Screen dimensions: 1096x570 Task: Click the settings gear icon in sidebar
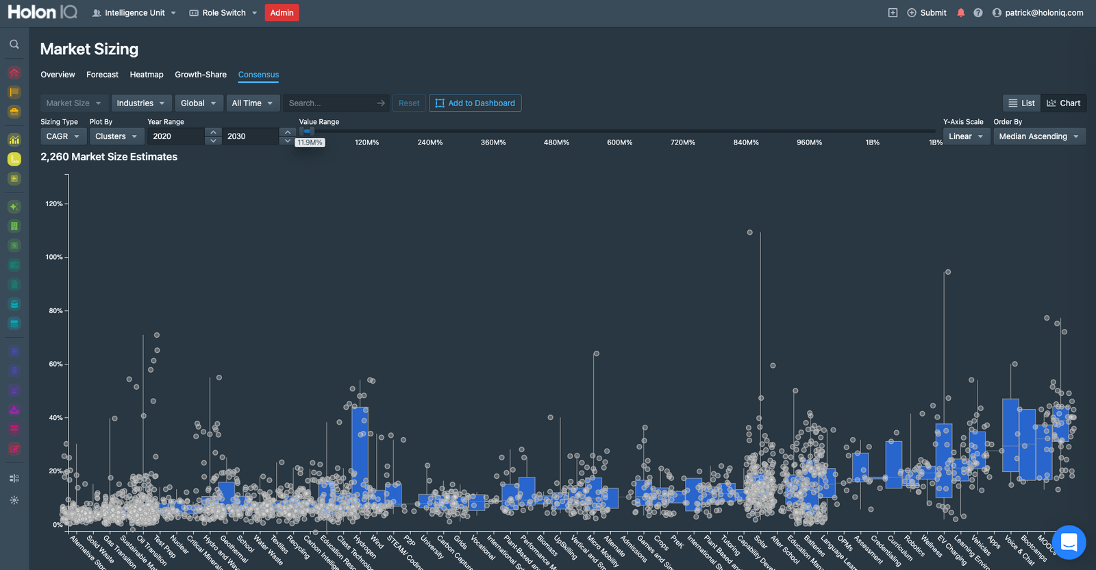[14, 500]
